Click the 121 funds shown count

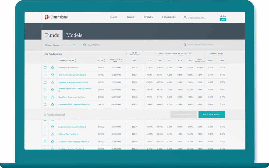[x=53, y=54]
